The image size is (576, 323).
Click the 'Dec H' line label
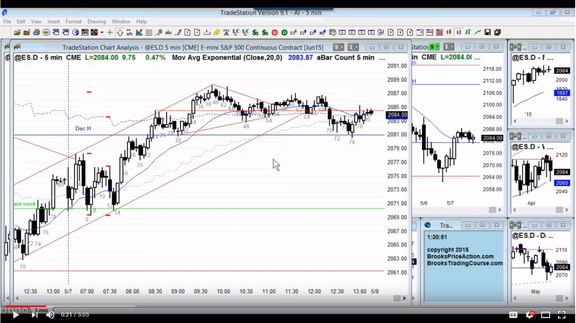83,129
